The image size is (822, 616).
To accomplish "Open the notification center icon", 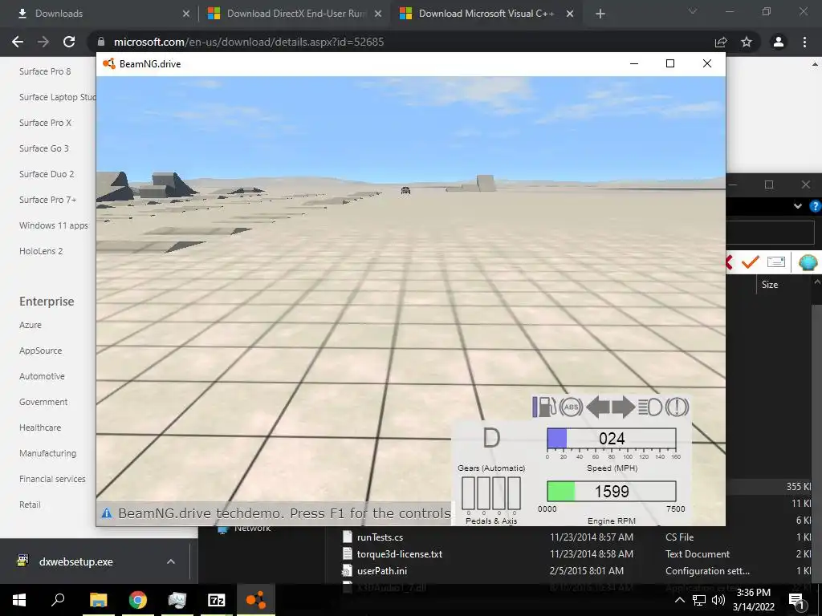I will tap(797, 600).
